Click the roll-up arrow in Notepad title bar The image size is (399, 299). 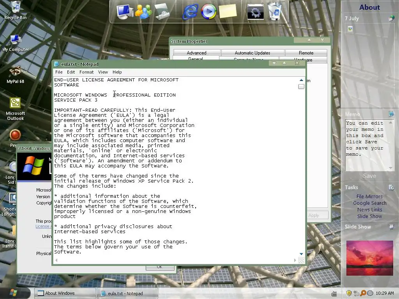click(284, 63)
